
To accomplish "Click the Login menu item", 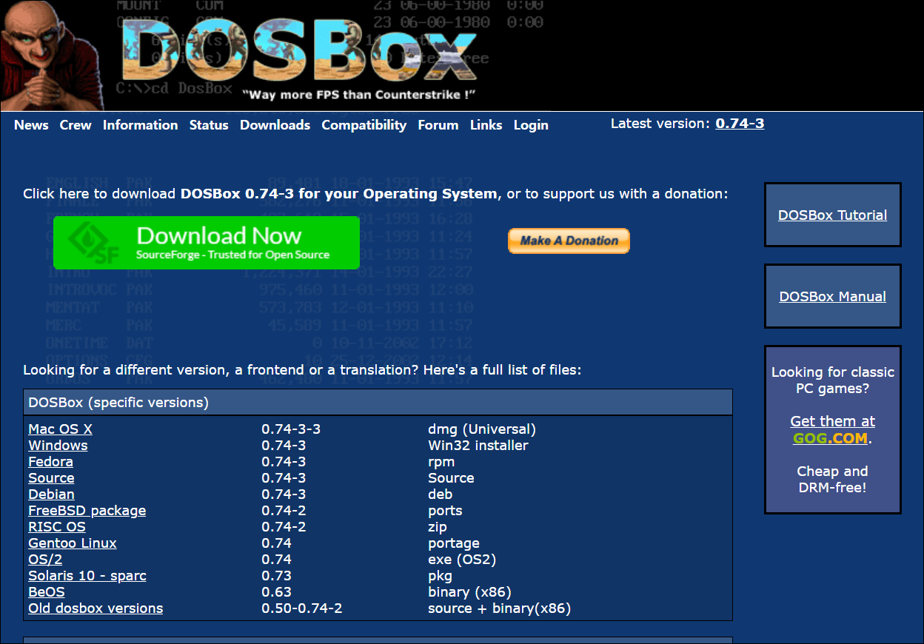I will pyautogui.click(x=531, y=125).
